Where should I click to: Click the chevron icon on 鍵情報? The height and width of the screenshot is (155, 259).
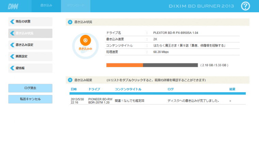pyautogui.click(x=12, y=68)
